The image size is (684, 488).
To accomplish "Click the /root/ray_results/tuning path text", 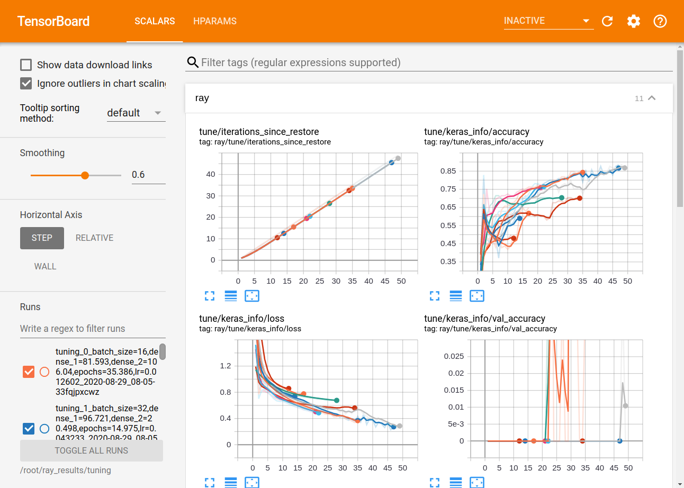I will (66, 470).
